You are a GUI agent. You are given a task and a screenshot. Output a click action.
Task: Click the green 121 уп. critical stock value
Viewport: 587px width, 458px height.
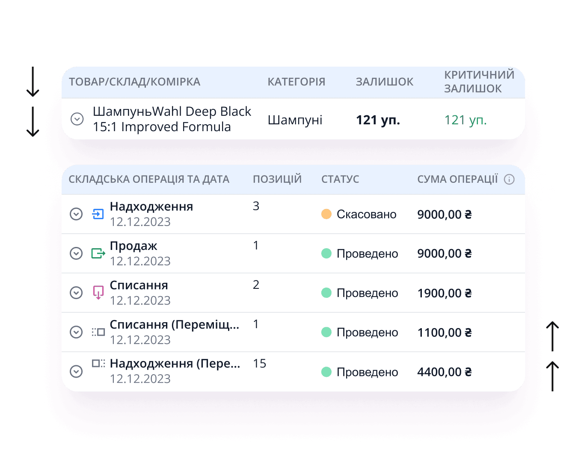pos(465,120)
